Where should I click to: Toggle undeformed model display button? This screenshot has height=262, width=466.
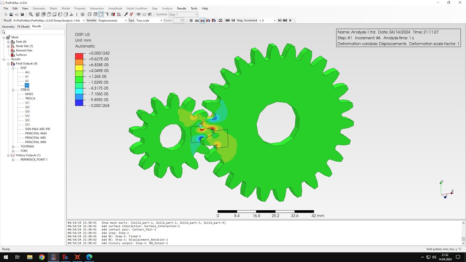click(191, 20)
